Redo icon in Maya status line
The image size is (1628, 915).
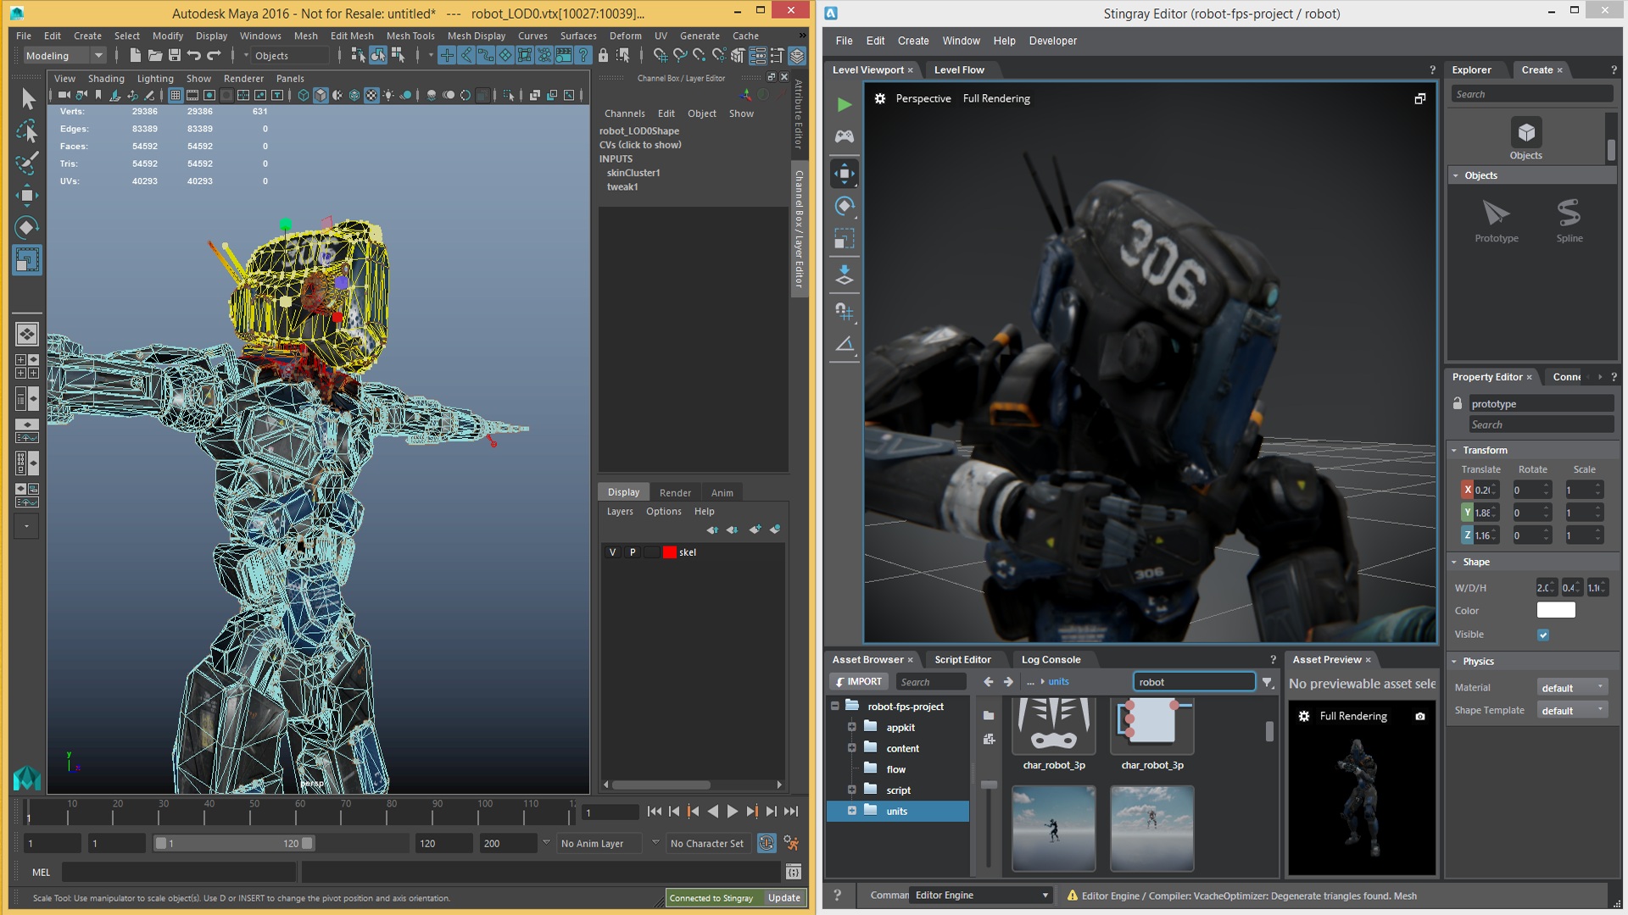tap(214, 56)
